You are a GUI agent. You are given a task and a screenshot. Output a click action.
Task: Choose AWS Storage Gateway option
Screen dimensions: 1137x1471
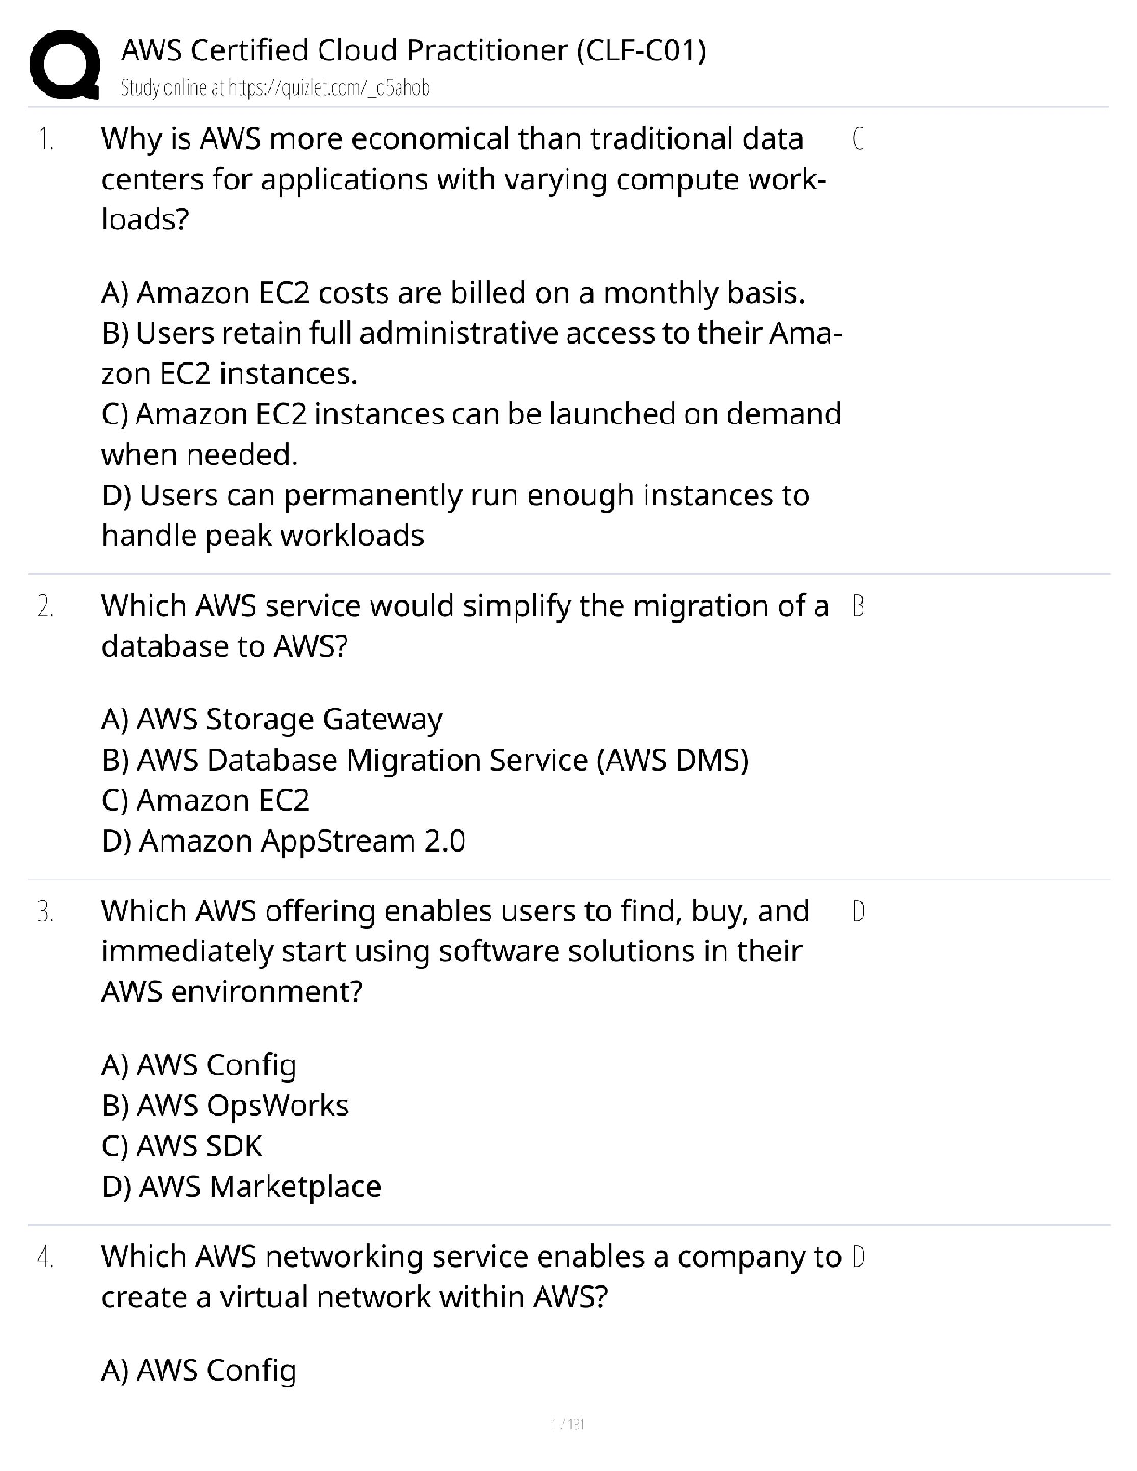[272, 720]
